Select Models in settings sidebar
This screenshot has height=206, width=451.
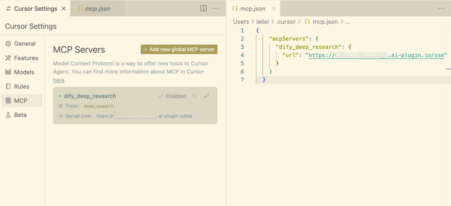pyautogui.click(x=24, y=72)
